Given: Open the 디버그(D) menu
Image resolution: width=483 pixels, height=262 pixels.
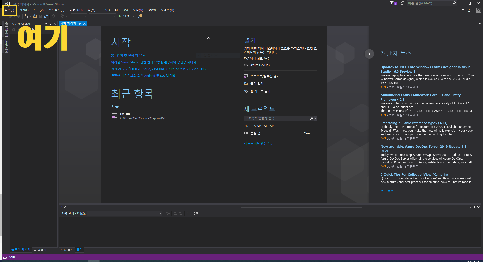Looking at the screenshot, I should 76,10.
